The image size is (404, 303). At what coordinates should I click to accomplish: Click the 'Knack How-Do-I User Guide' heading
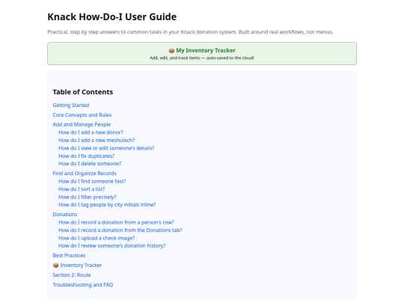(x=112, y=16)
